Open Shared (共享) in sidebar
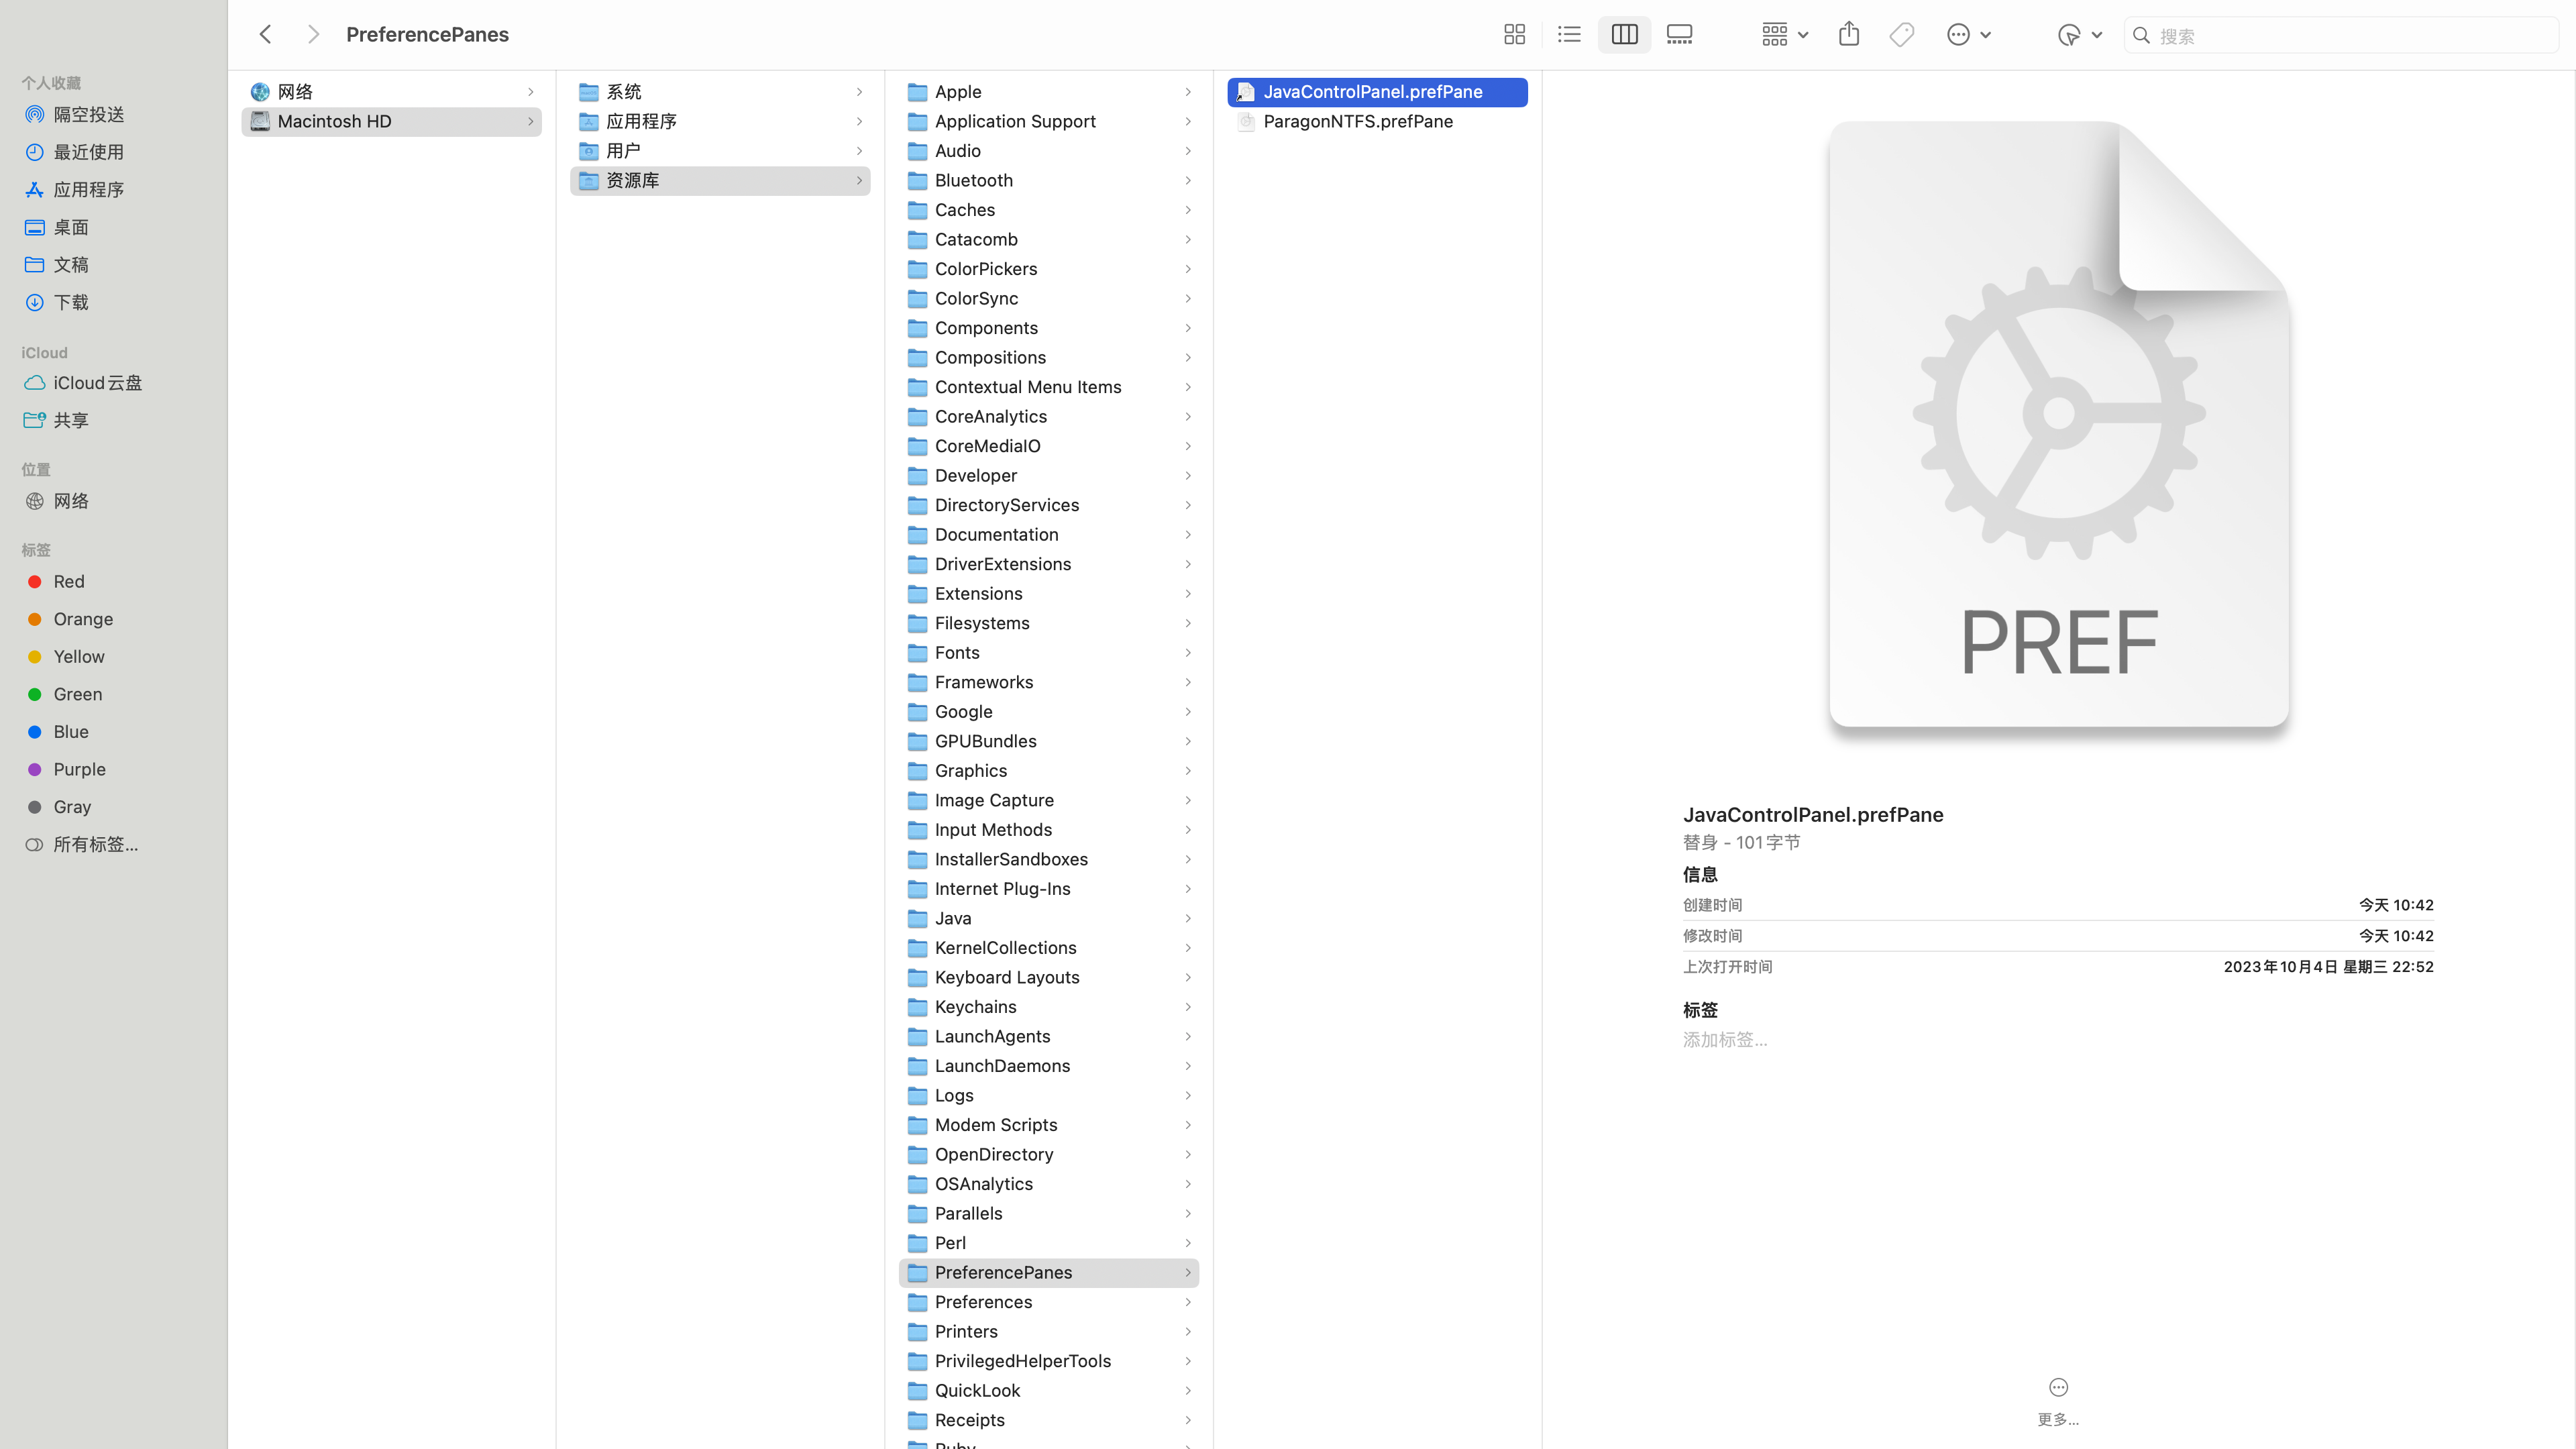This screenshot has width=2576, height=1449. coord(71,421)
